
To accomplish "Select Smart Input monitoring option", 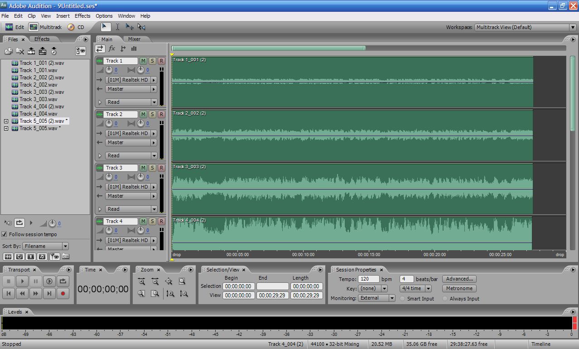I will 403,299.
